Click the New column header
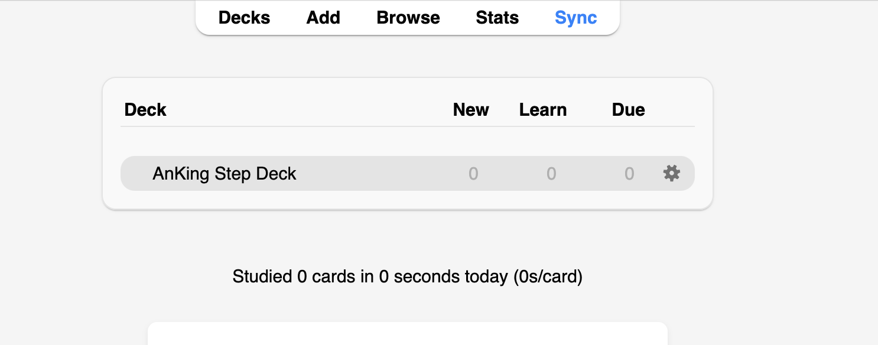The image size is (878, 345). [x=471, y=110]
